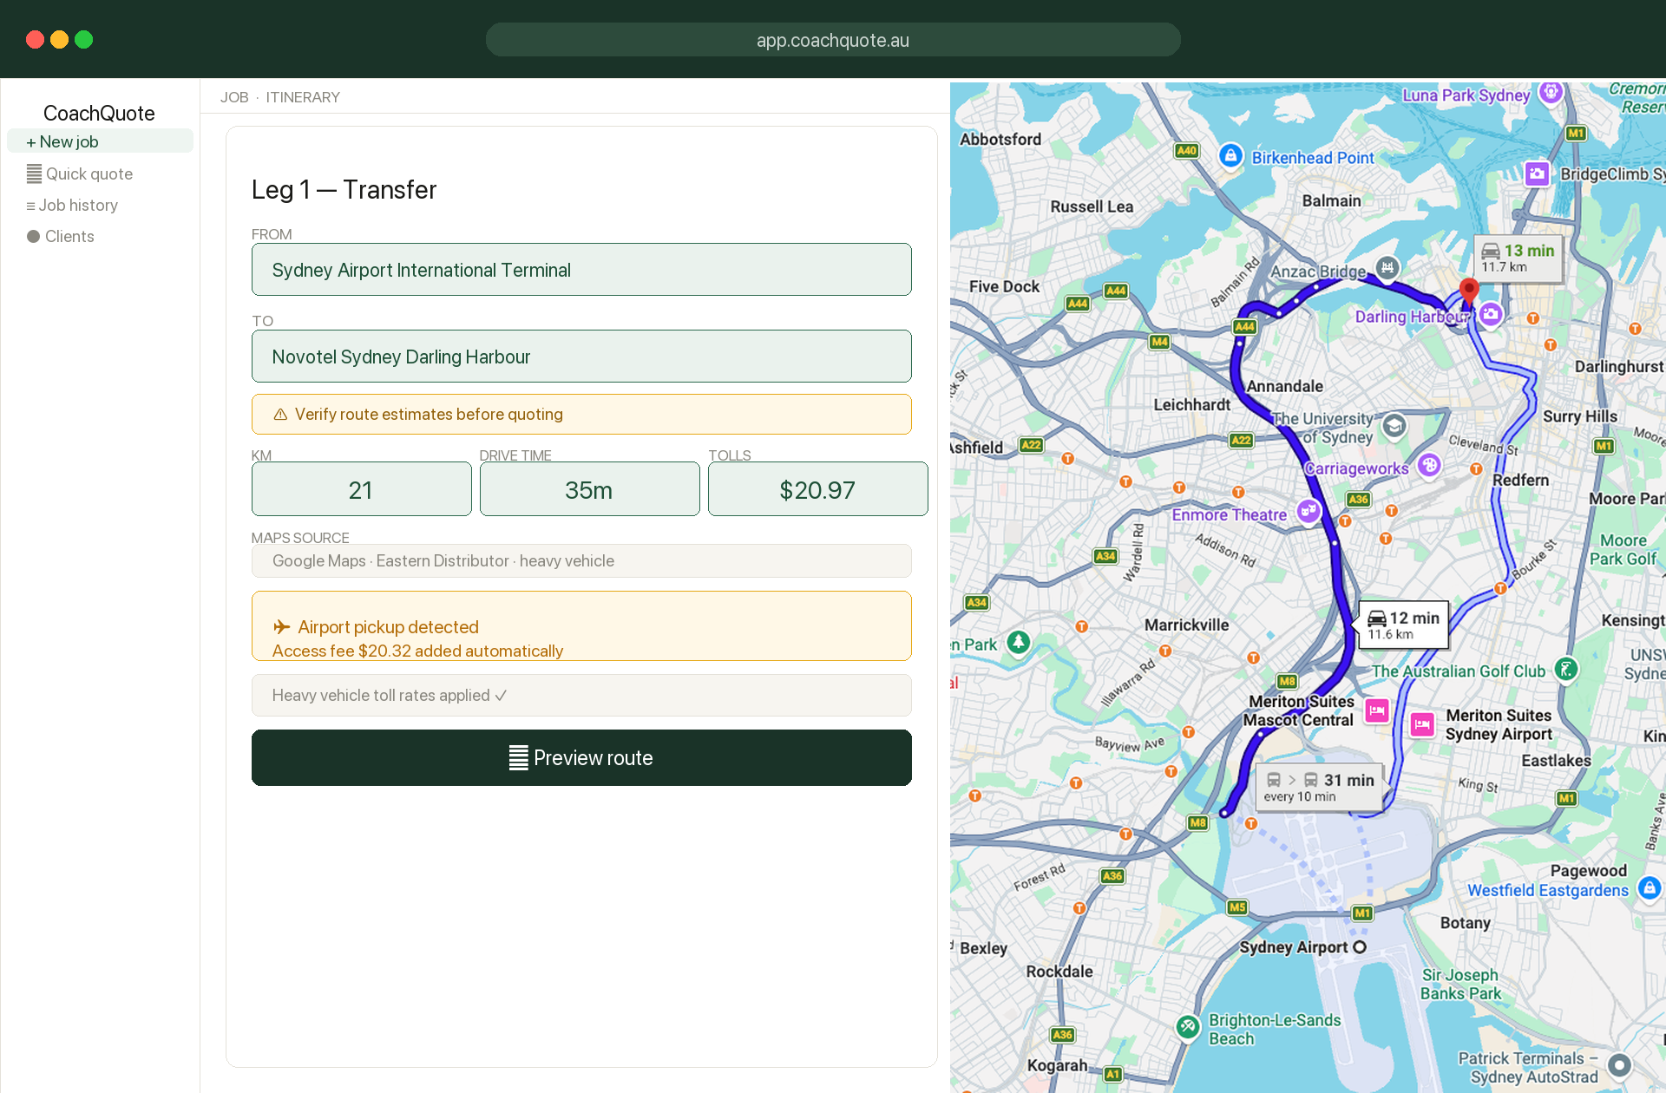Click the Meriton Suites Sydney Airport hotel icon

click(1422, 723)
